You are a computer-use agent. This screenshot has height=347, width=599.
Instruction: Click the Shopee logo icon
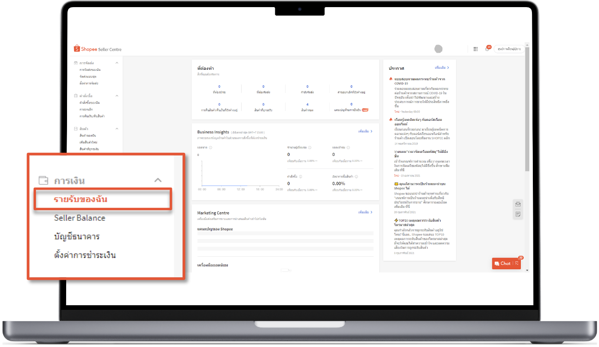[x=77, y=49]
